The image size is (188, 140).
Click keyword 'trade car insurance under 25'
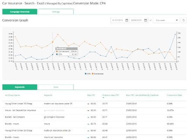click(x=57, y=131)
